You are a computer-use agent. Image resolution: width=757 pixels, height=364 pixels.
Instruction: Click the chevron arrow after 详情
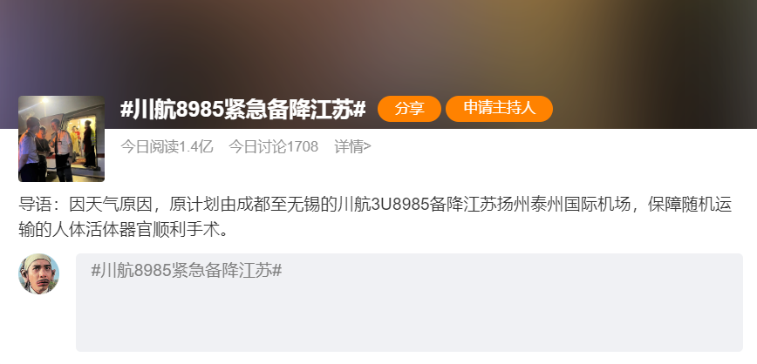point(368,146)
